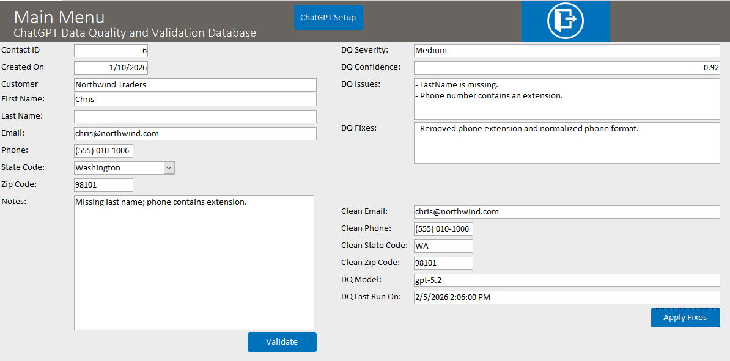730x361 pixels.
Task: Click the Customer field with Northwind Traders
Action: [195, 85]
